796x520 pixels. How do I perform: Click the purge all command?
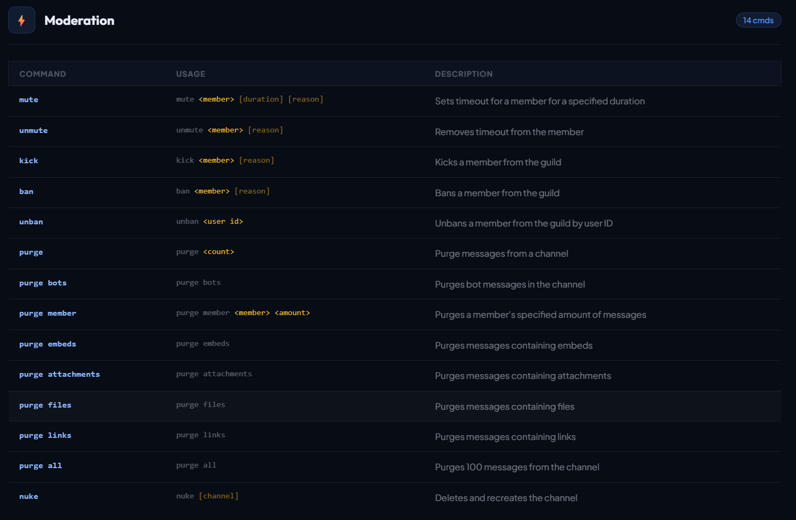click(41, 466)
